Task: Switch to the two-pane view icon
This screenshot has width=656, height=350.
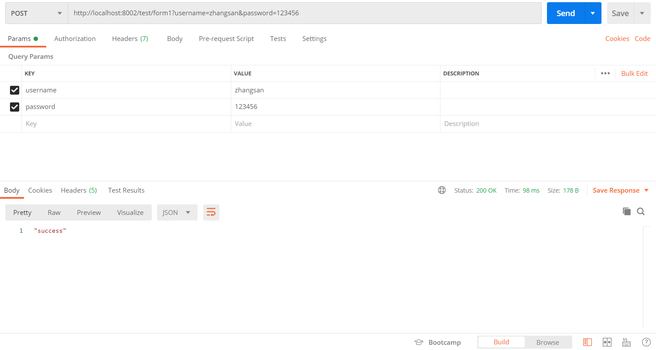Action: click(x=607, y=342)
